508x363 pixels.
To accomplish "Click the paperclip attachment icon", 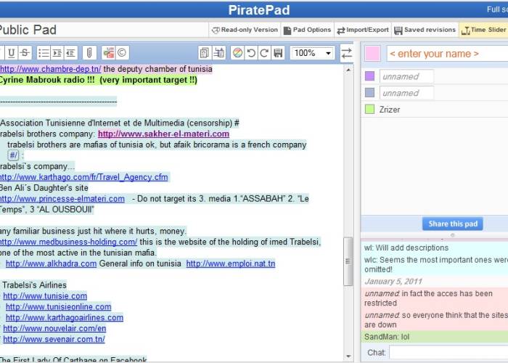I will tap(89, 53).
